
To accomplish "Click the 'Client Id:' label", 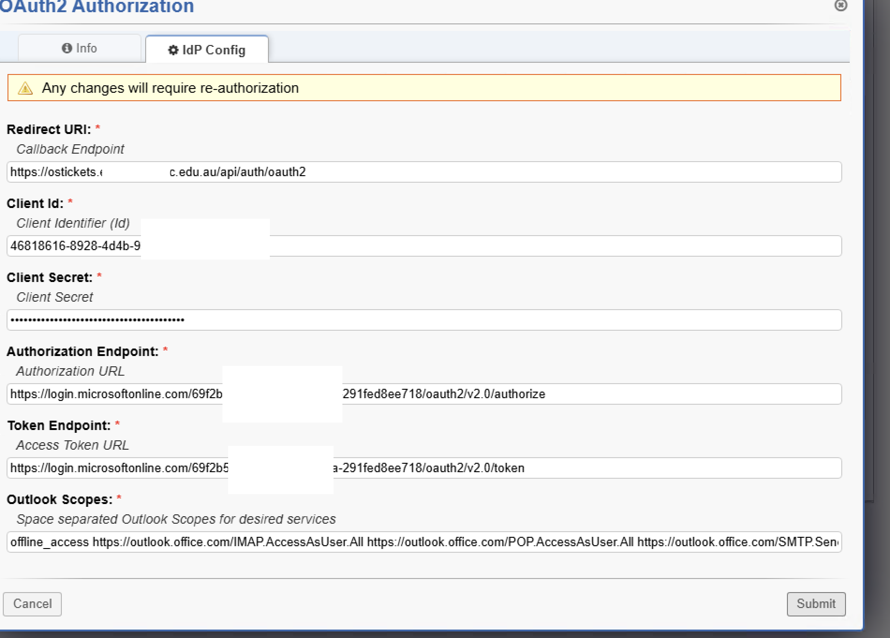I will [35, 203].
